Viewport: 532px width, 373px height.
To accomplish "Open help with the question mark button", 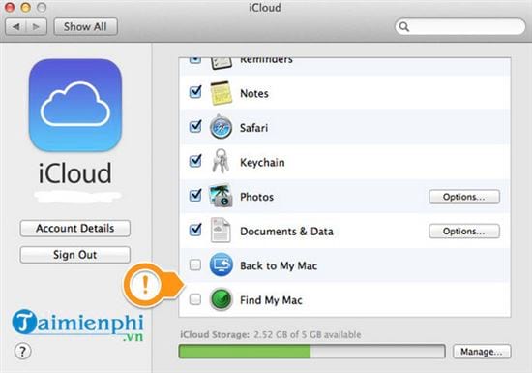I will 23,352.
